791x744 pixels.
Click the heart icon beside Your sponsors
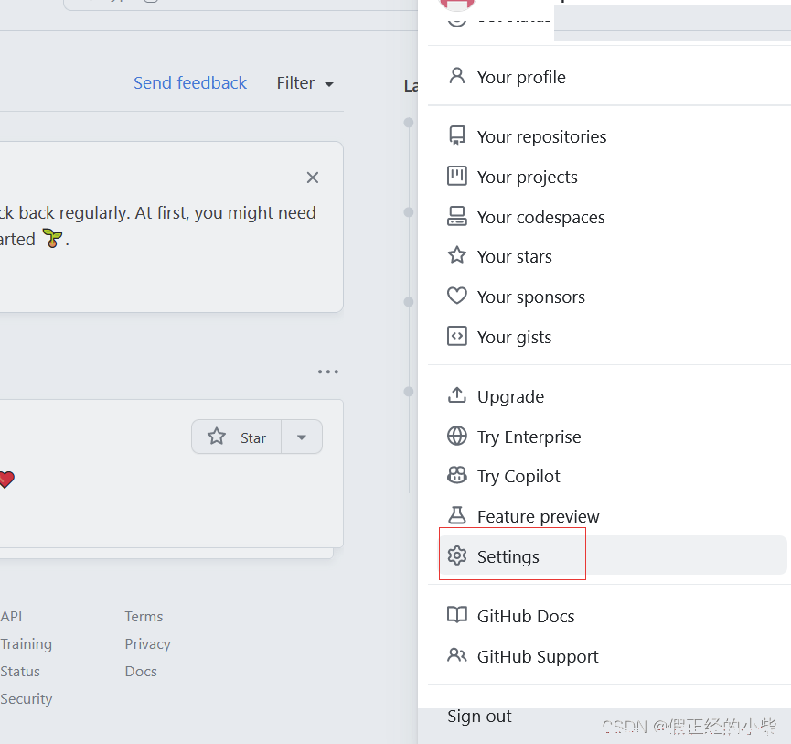(x=456, y=297)
